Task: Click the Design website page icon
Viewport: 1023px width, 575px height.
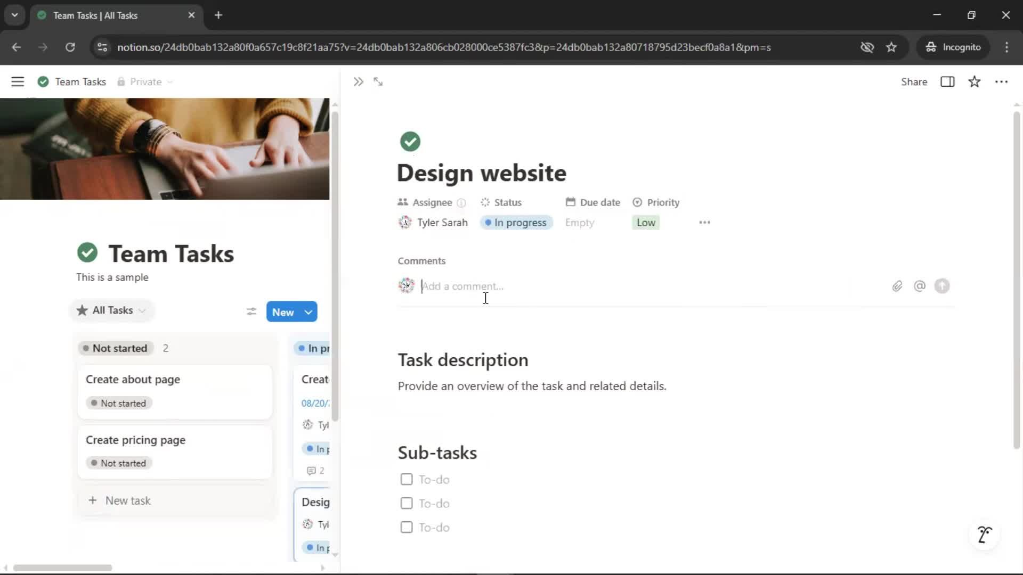Action: point(410,142)
